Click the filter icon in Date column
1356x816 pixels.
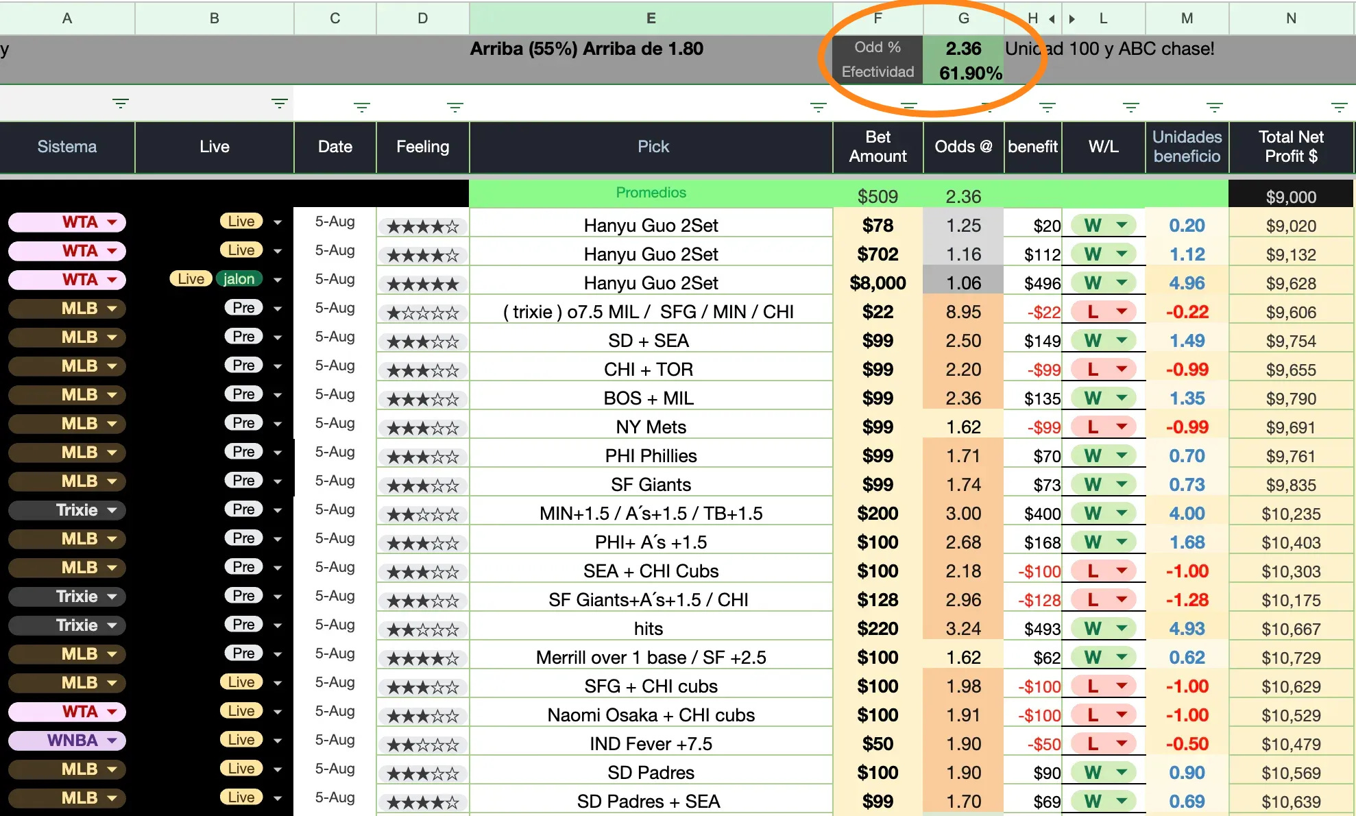click(x=361, y=108)
